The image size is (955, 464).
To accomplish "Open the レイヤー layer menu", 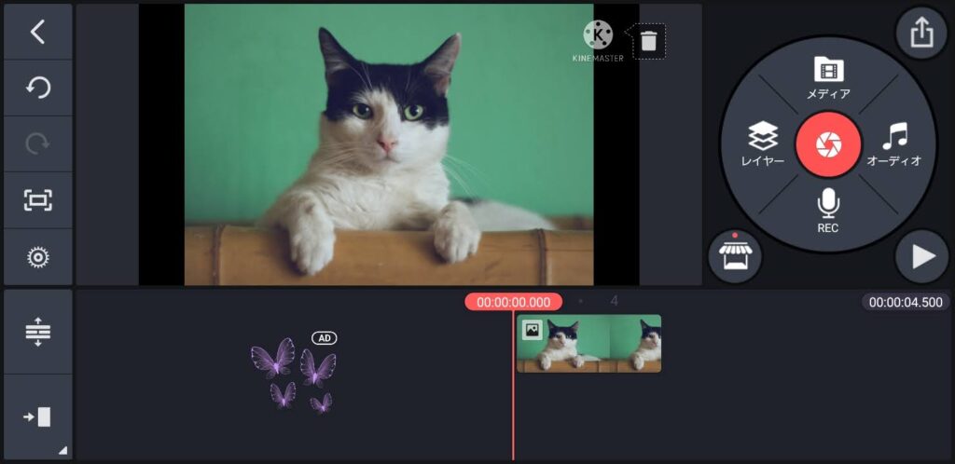I will [x=762, y=144].
